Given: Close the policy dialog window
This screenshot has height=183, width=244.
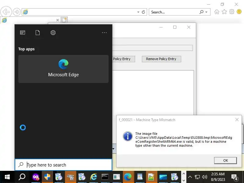Looking at the screenshot, I should tap(189, 27).
